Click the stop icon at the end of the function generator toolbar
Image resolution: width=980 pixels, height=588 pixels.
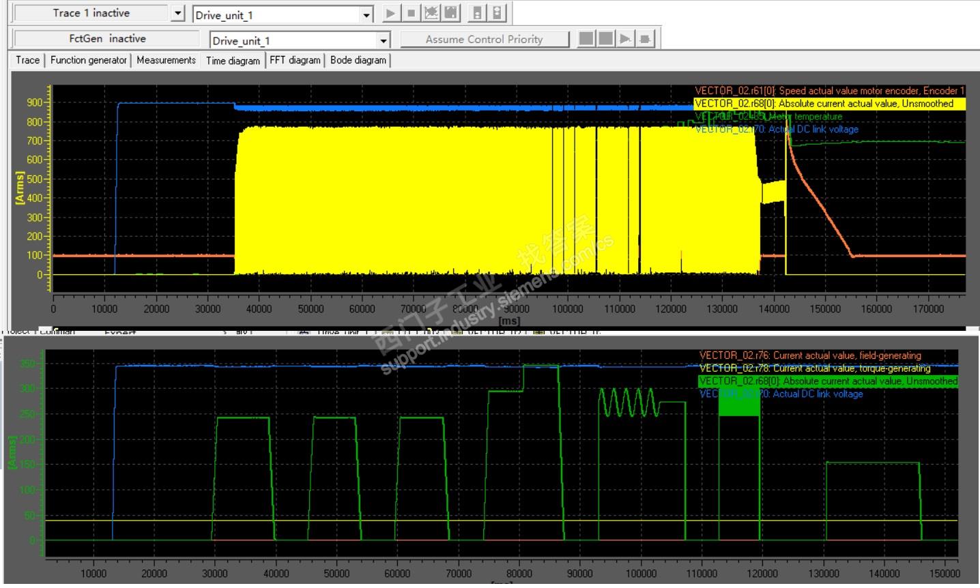coord(646,39)
